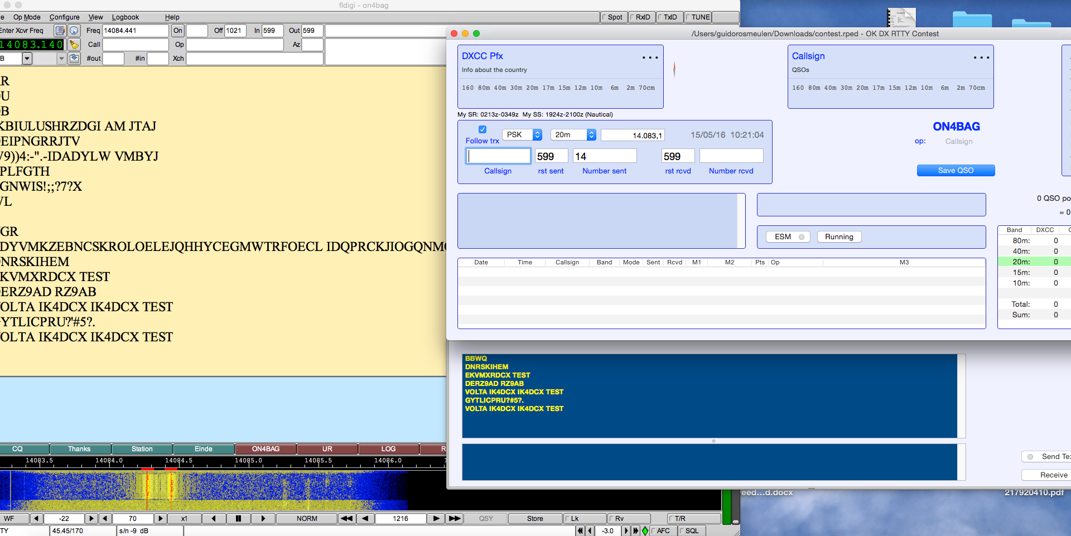1071x536 pixels.
Task: Open the document file icon on the desktop
Action: coord(901,17)
